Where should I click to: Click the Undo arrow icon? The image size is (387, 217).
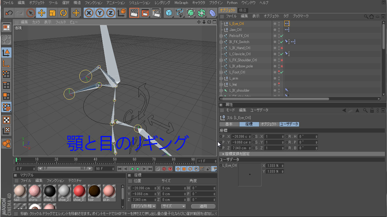pos(9,13)
